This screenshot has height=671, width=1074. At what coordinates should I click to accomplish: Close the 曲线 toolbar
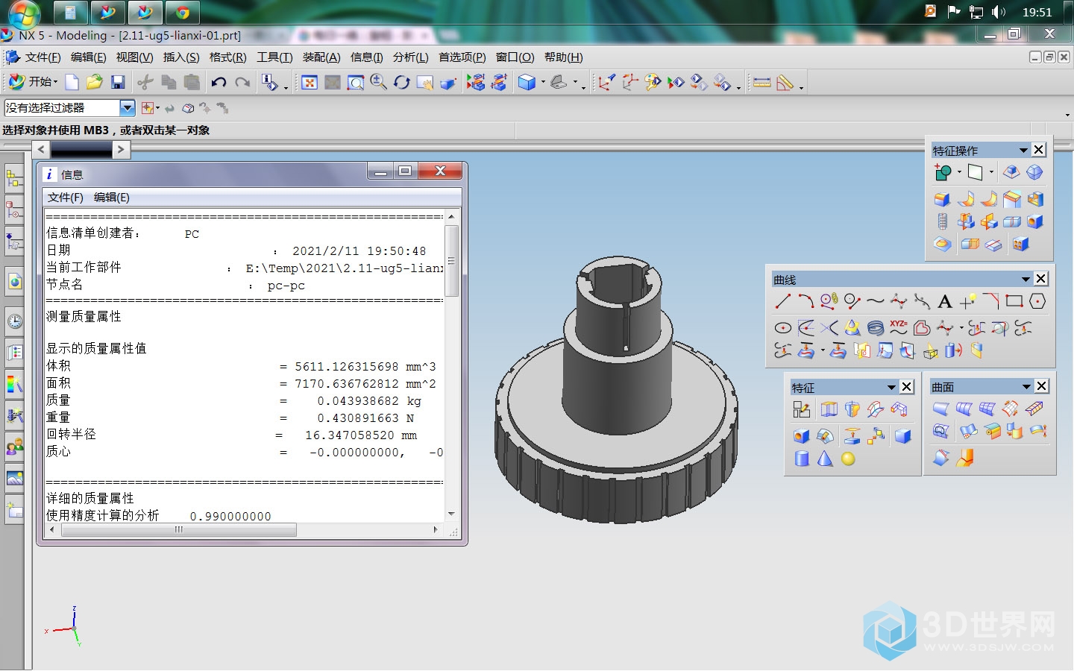(1041, 279)
